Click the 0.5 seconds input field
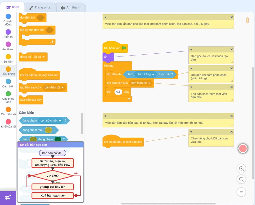This screenshot has height=205, width=255. 118,92
